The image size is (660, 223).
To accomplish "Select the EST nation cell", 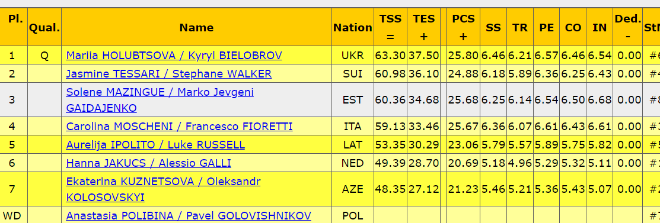I will 353,100.
